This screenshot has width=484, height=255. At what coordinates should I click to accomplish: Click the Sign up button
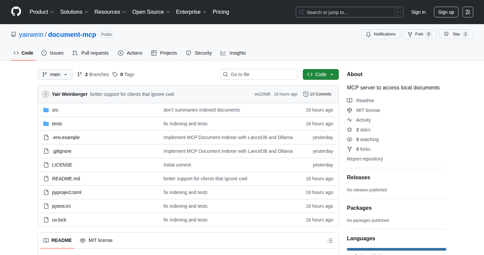click(446, 12)
